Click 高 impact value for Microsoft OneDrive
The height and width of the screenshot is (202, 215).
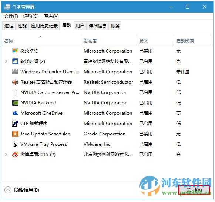click(x=178, y=113)
